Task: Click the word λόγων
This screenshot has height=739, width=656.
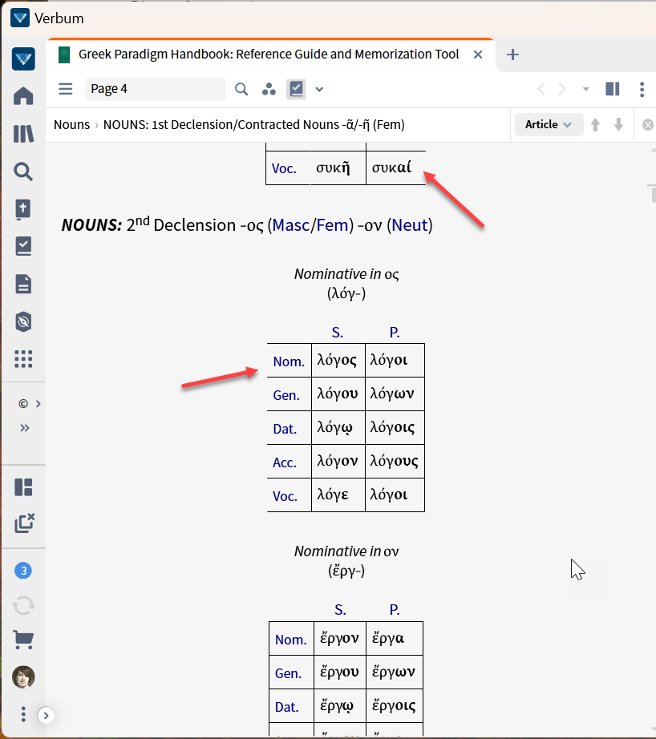Action: point(392,394)
